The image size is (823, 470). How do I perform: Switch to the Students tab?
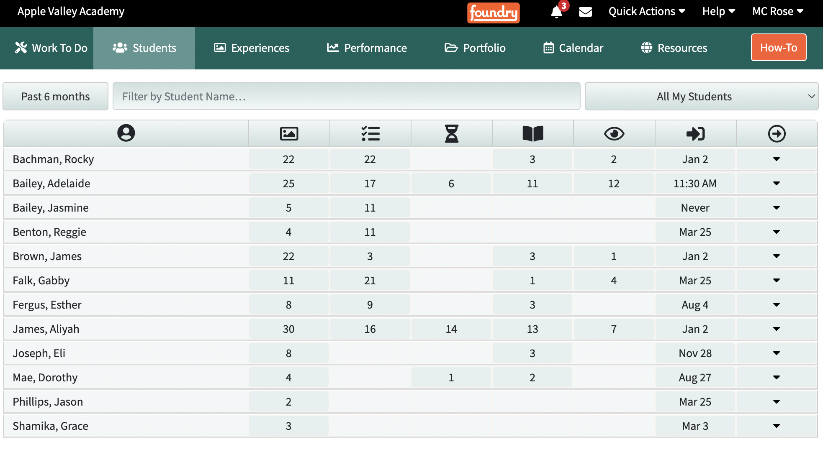tap(144, 48)
